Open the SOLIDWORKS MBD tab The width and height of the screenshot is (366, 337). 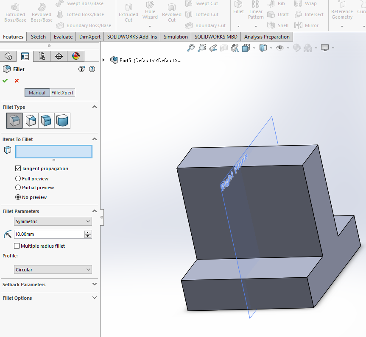[x=215, y=36]
